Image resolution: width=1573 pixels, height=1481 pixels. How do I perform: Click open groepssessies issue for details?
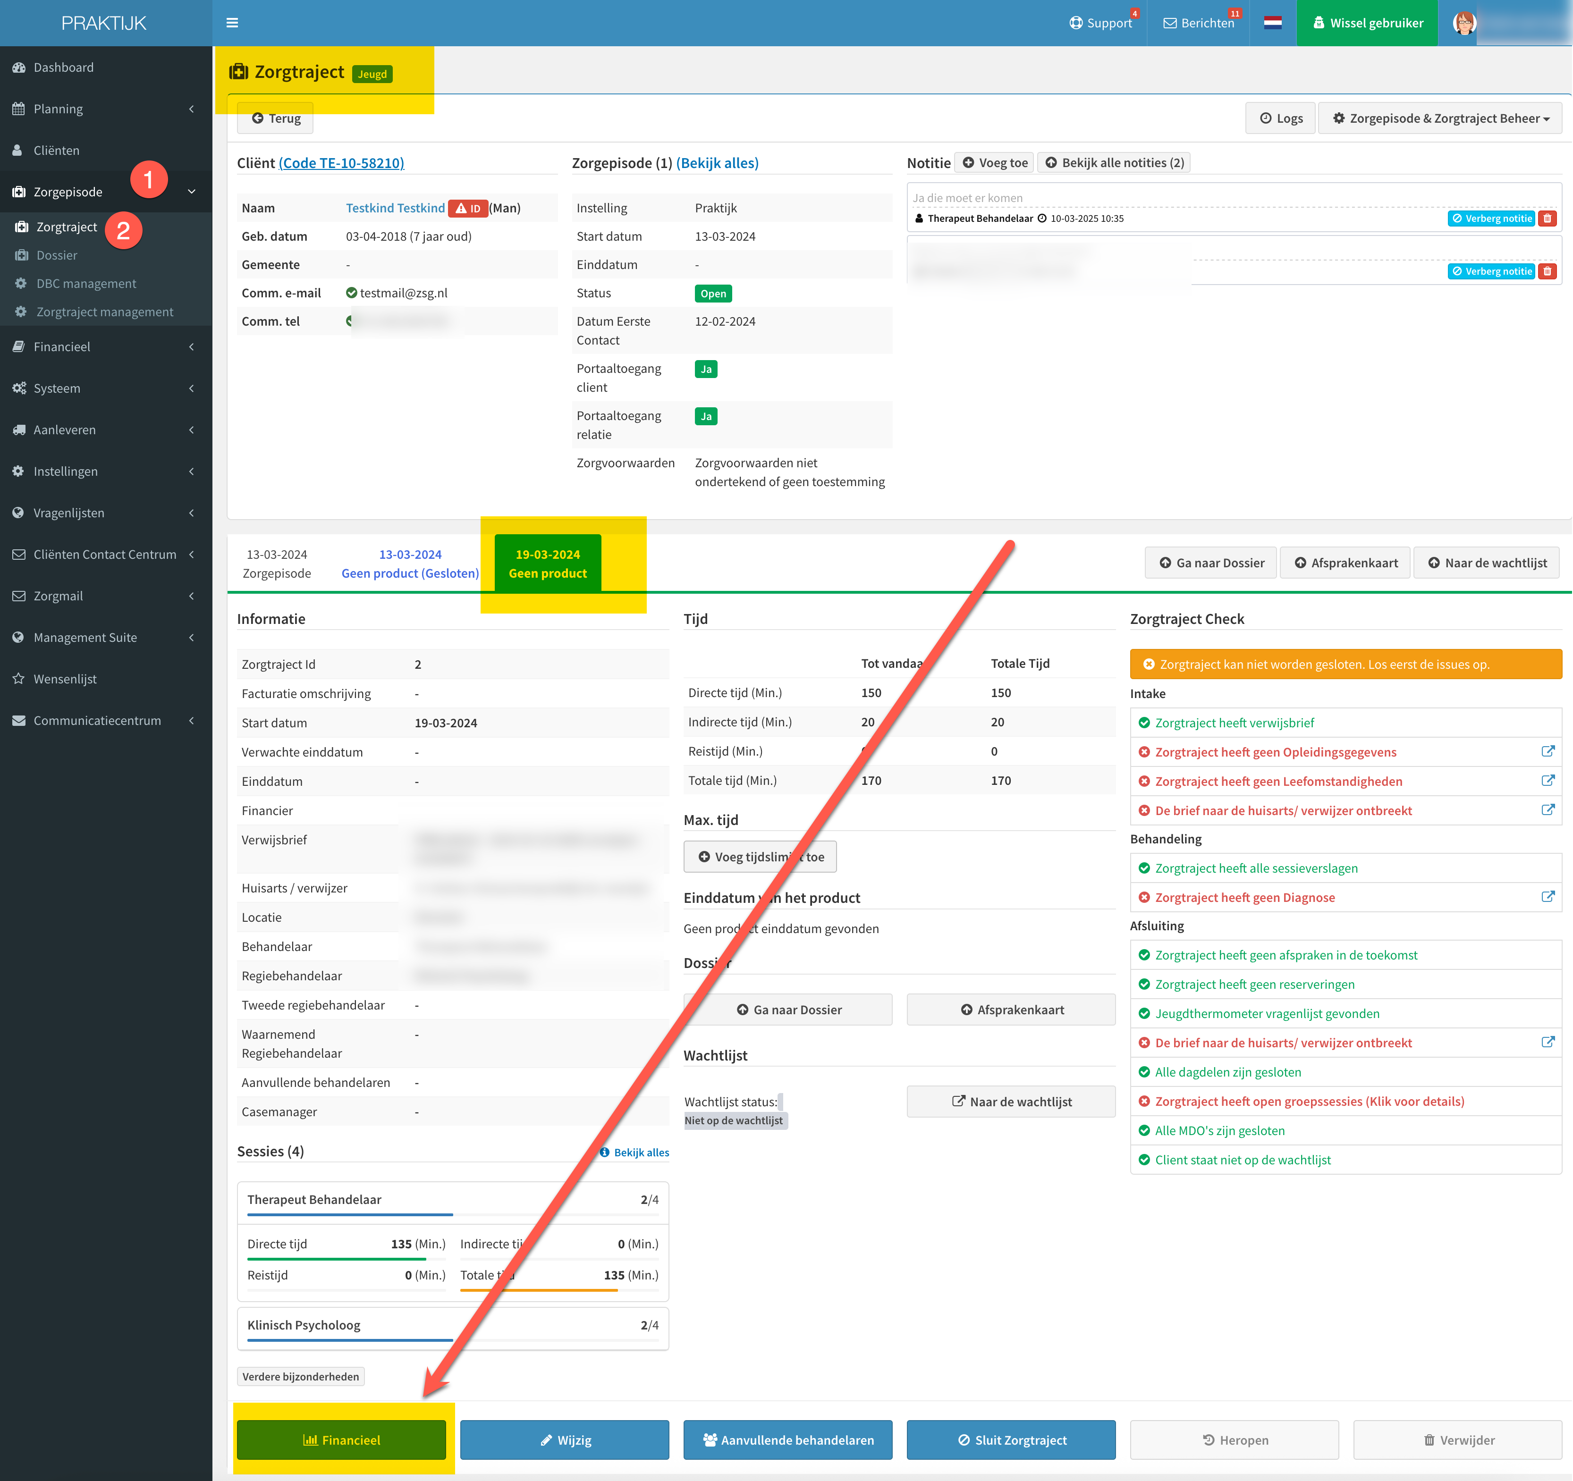pyautogui.click(x=1310, y=1101)
